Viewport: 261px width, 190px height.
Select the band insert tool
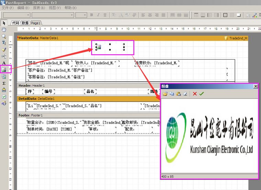4,56
